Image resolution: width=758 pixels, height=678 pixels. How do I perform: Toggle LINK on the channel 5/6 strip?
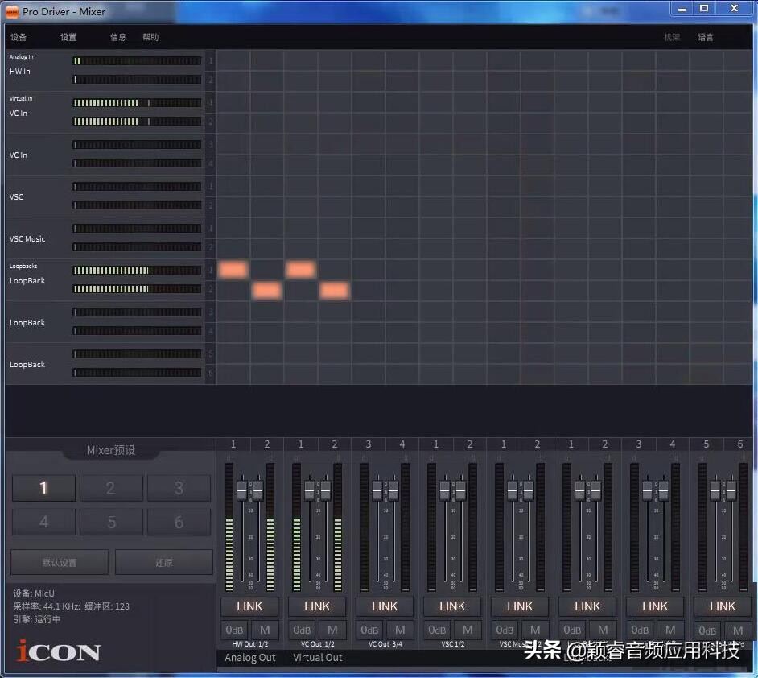(723, 606)
